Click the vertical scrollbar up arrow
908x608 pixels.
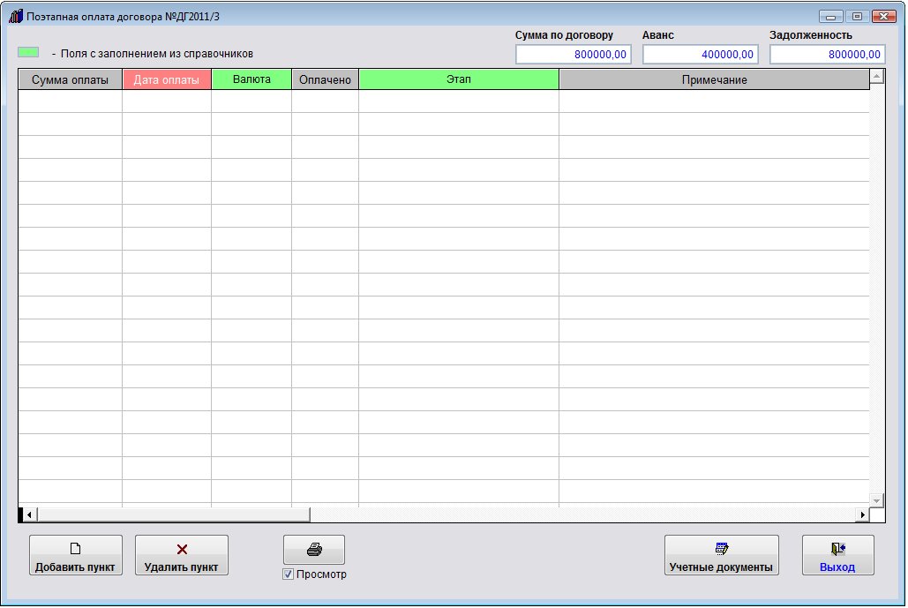[877, 77]
